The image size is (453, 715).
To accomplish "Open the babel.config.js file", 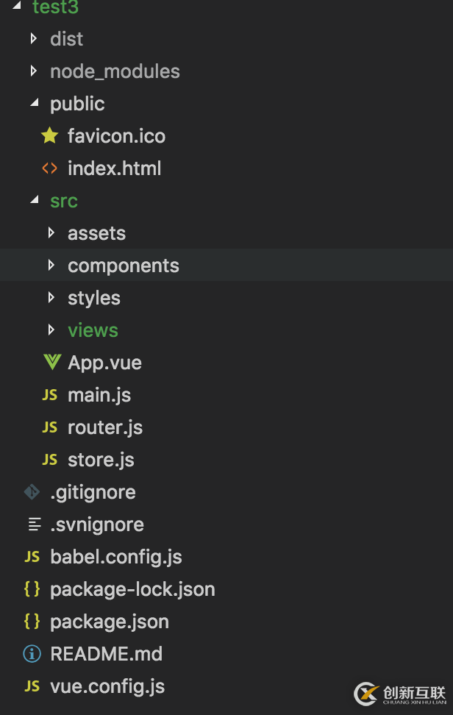I will click(115, 557).
